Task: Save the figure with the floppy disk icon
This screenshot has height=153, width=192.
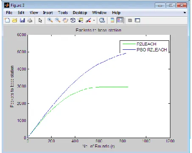Action: pyautogui.click(x=22, y=20)
